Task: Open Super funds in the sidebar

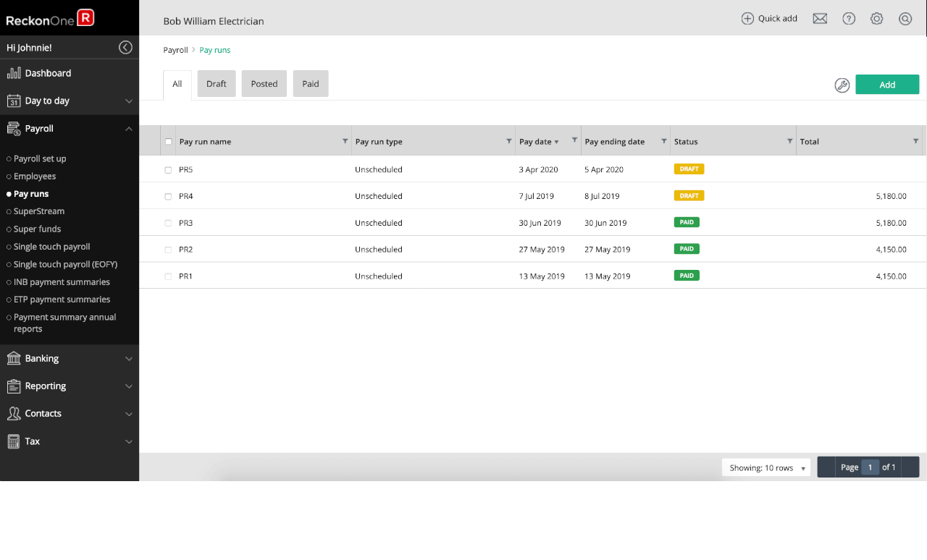Action: 37,229
